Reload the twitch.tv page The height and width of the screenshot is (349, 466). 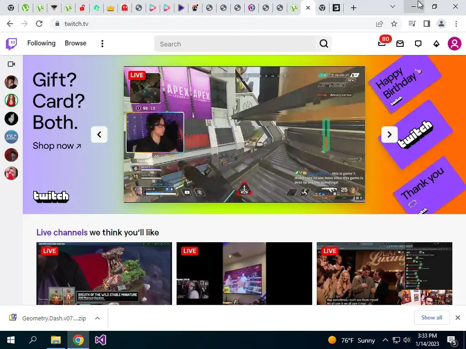click(39, 24)
